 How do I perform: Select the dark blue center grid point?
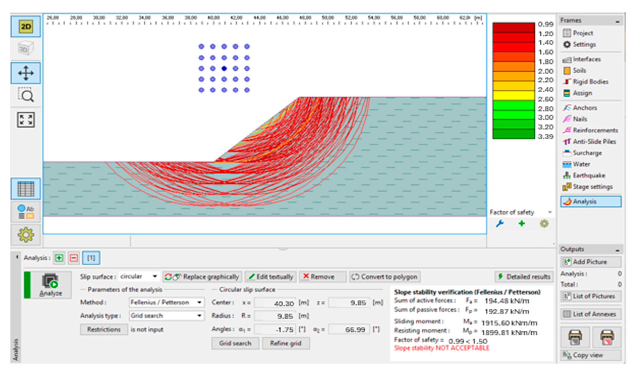224,68
